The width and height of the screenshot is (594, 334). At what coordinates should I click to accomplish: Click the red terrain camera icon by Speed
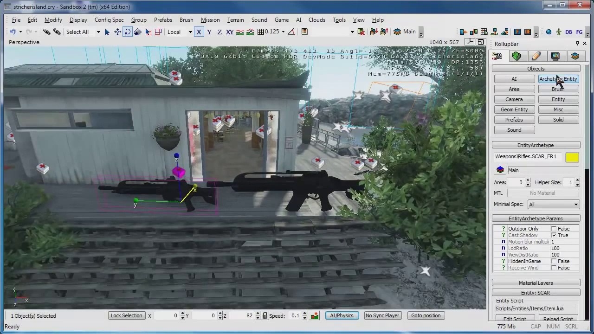[x=315, y=316]
